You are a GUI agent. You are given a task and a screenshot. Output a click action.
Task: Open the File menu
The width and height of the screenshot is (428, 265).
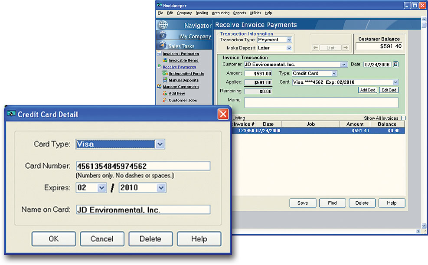click(160, 13)
